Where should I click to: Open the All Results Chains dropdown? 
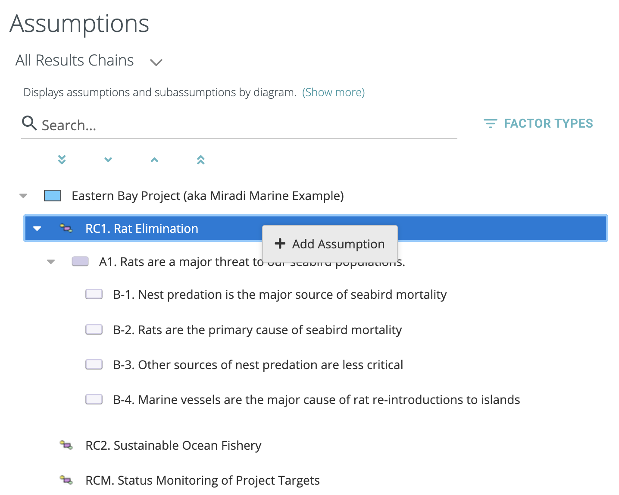(x=156, y=62)
